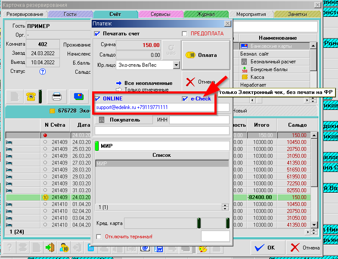Open the Юр.лицо dropdown list

176,65
